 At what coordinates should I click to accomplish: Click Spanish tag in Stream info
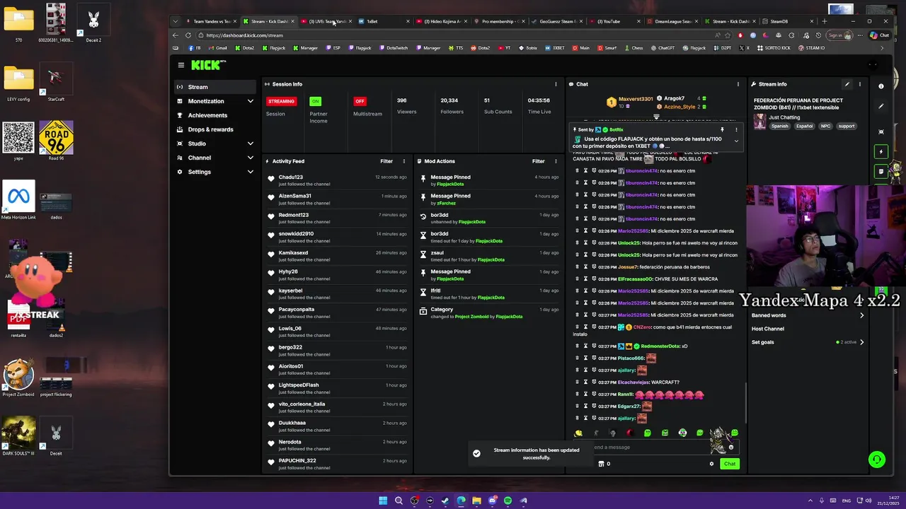[780, 126]
